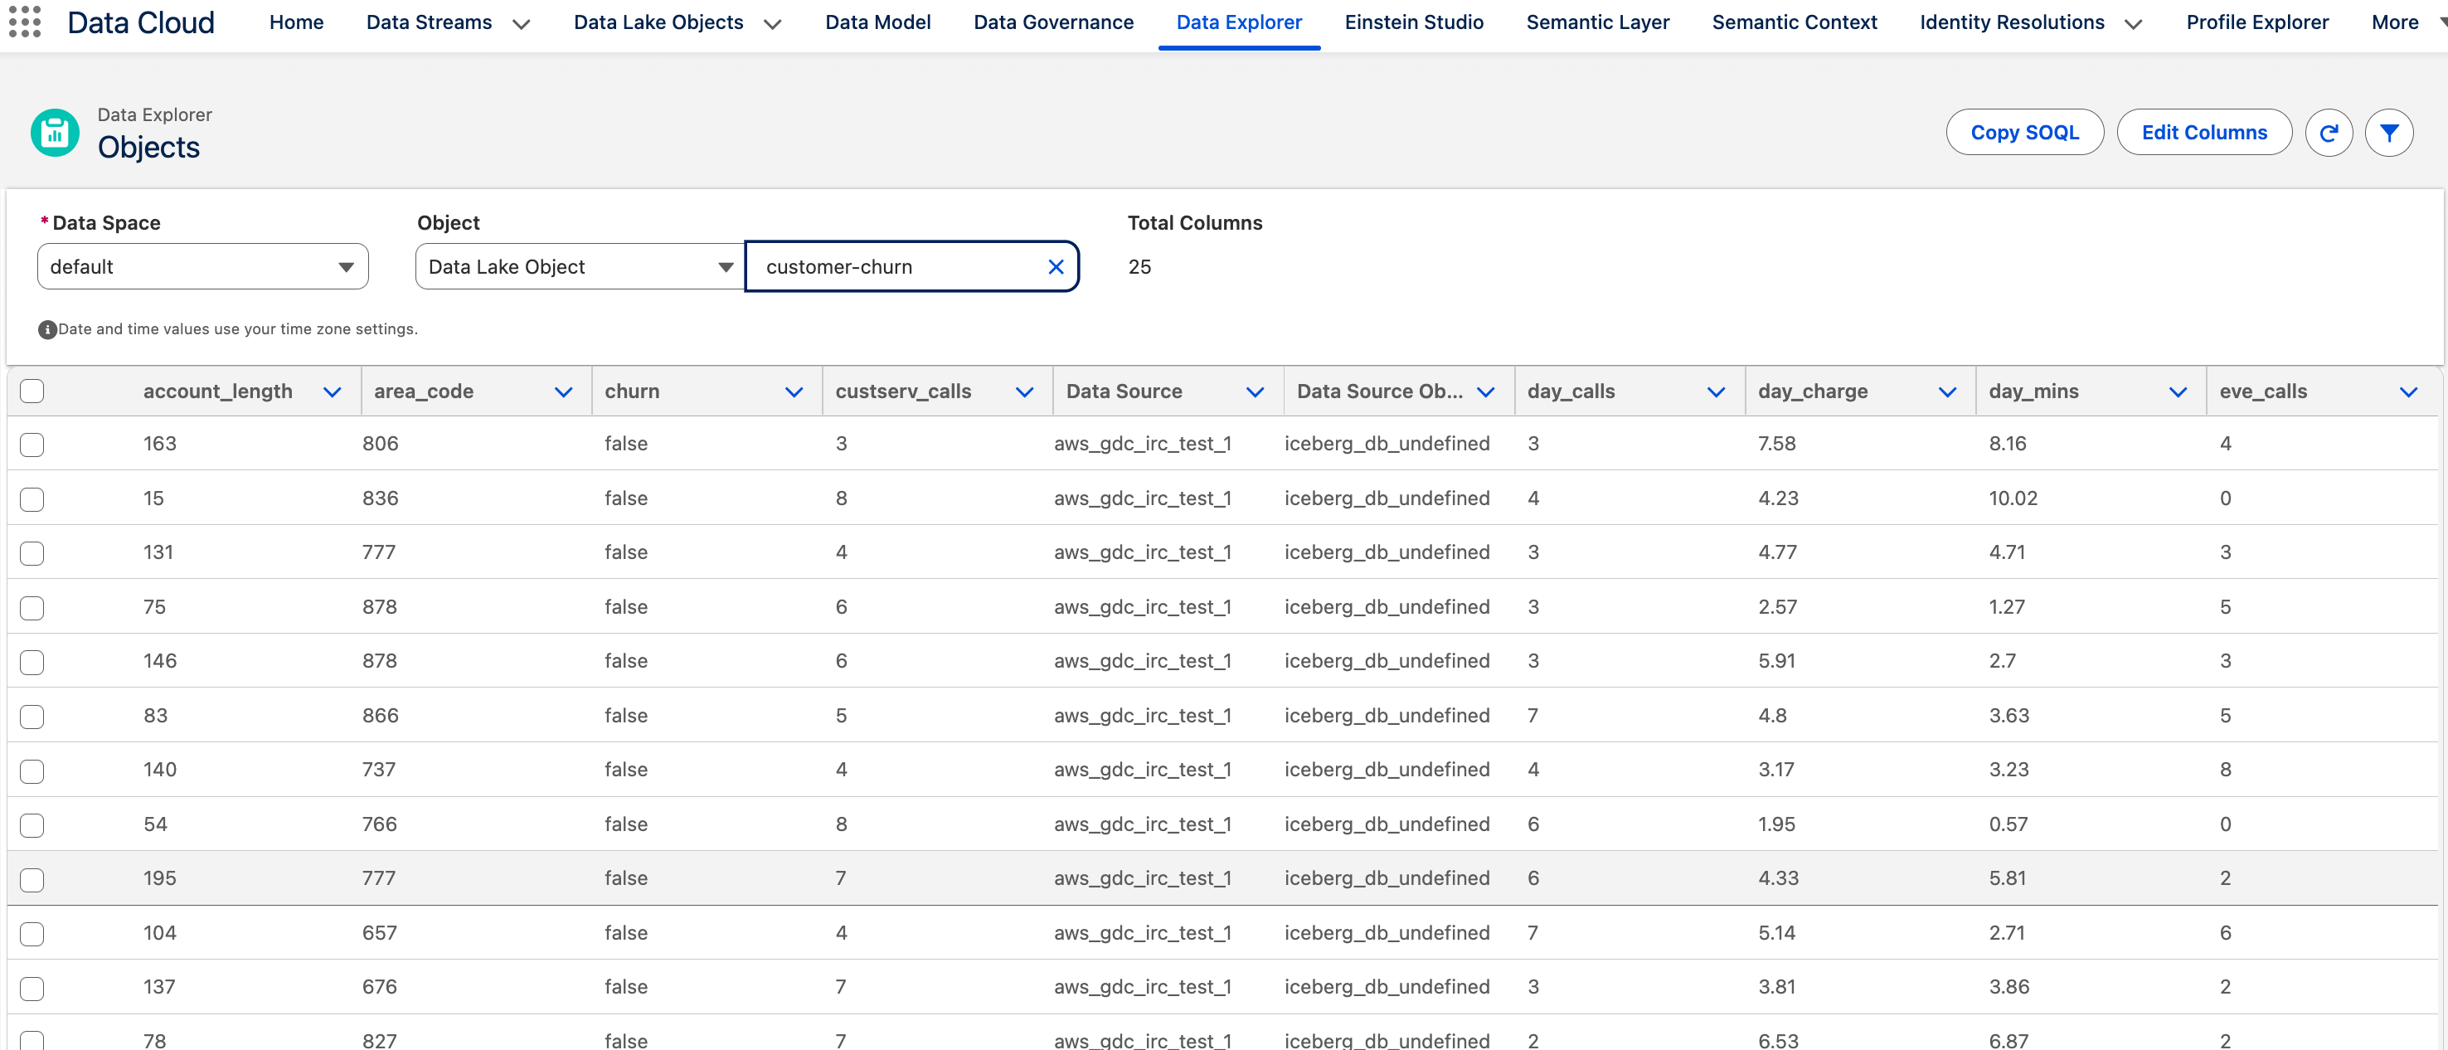The width and height of the screenshot is (2448, 1050).
Task: Open churn column menu chevron
Action: (794, 392)
